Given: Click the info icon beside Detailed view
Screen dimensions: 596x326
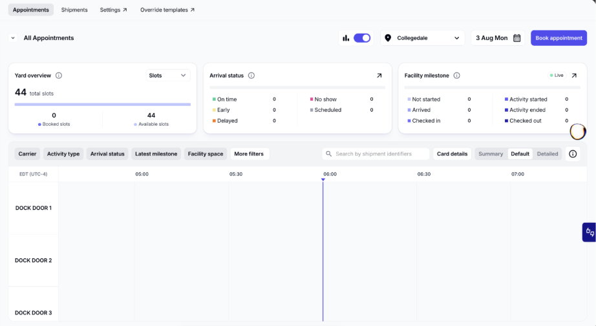Looking at the screenshot, I should [573, 154].
